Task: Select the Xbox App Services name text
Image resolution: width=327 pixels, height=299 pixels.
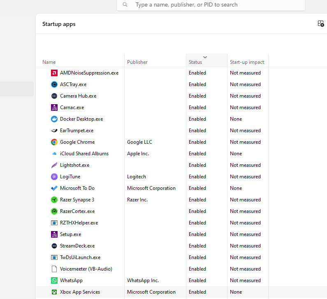Action: [x=80, y=292]
